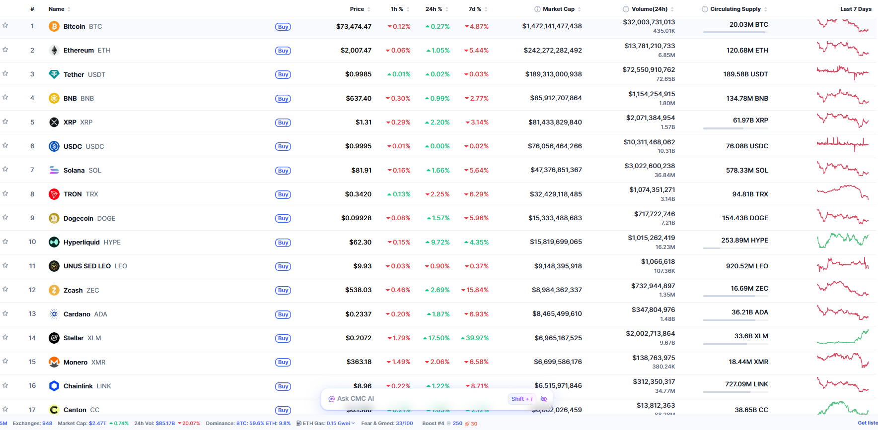878x430 pixels.
Task: Click the BNB logo icon
Action: coord(54,98)
